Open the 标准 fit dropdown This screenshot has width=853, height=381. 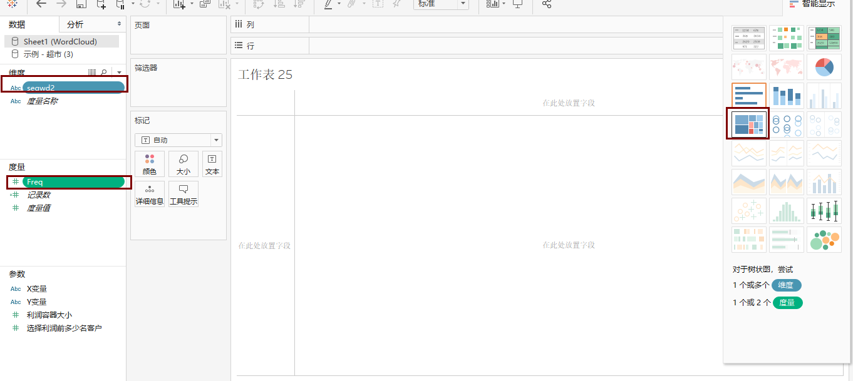coord(441,4)
